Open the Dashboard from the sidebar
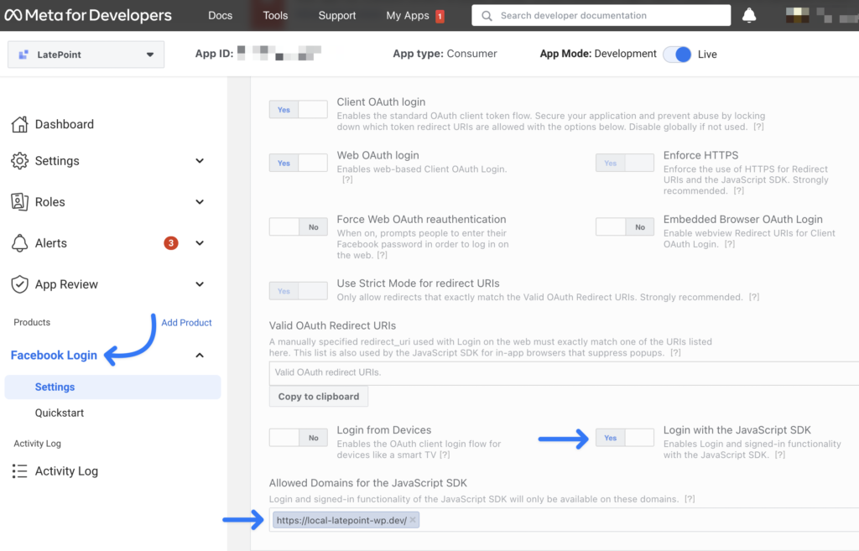Image resolution: width=859 pixels, height=551 pixels. coord(63,123)
